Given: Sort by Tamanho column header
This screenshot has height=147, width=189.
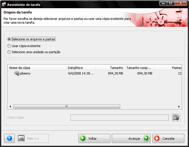Looking at the screenshot, I should (110, 68).
